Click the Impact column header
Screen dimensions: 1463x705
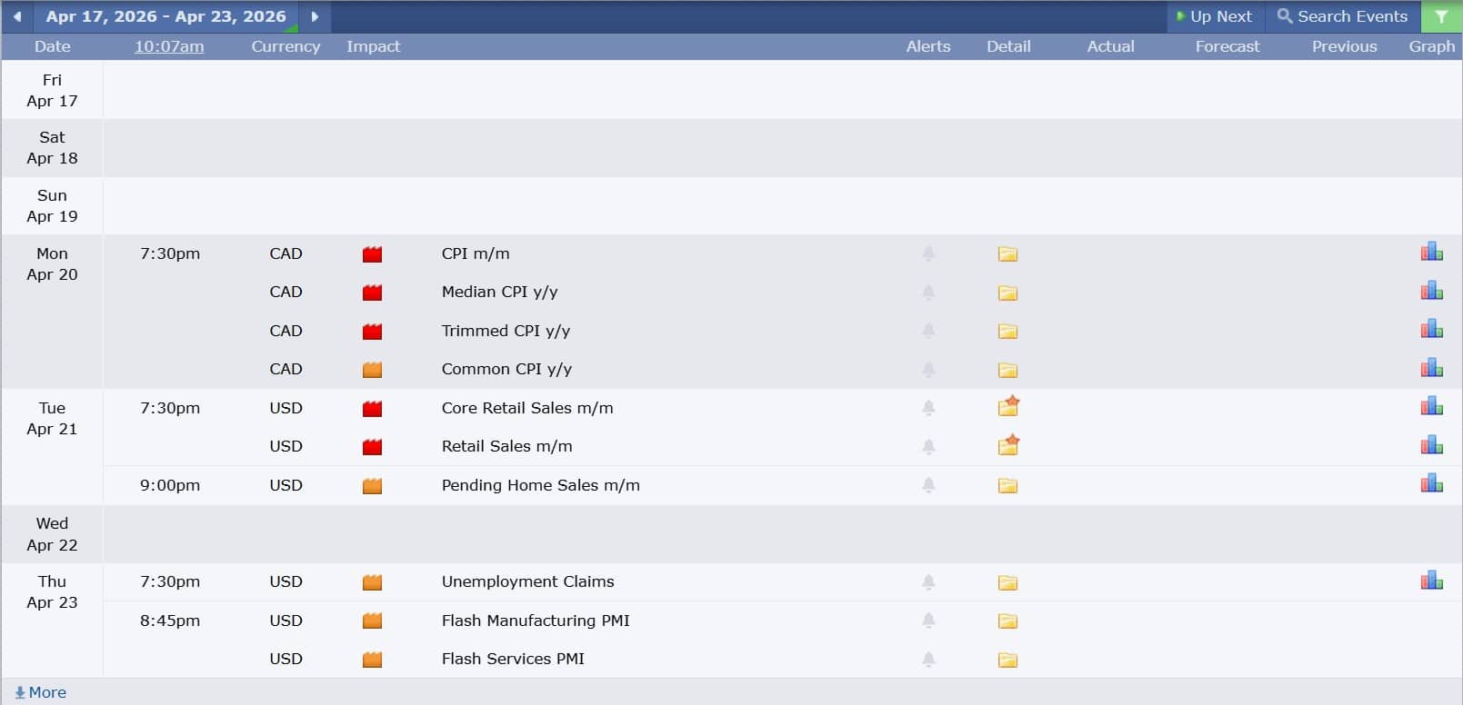click(373, 46)
